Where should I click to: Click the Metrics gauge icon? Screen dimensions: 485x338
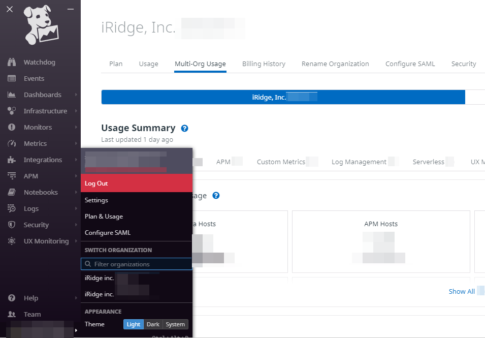12,143
